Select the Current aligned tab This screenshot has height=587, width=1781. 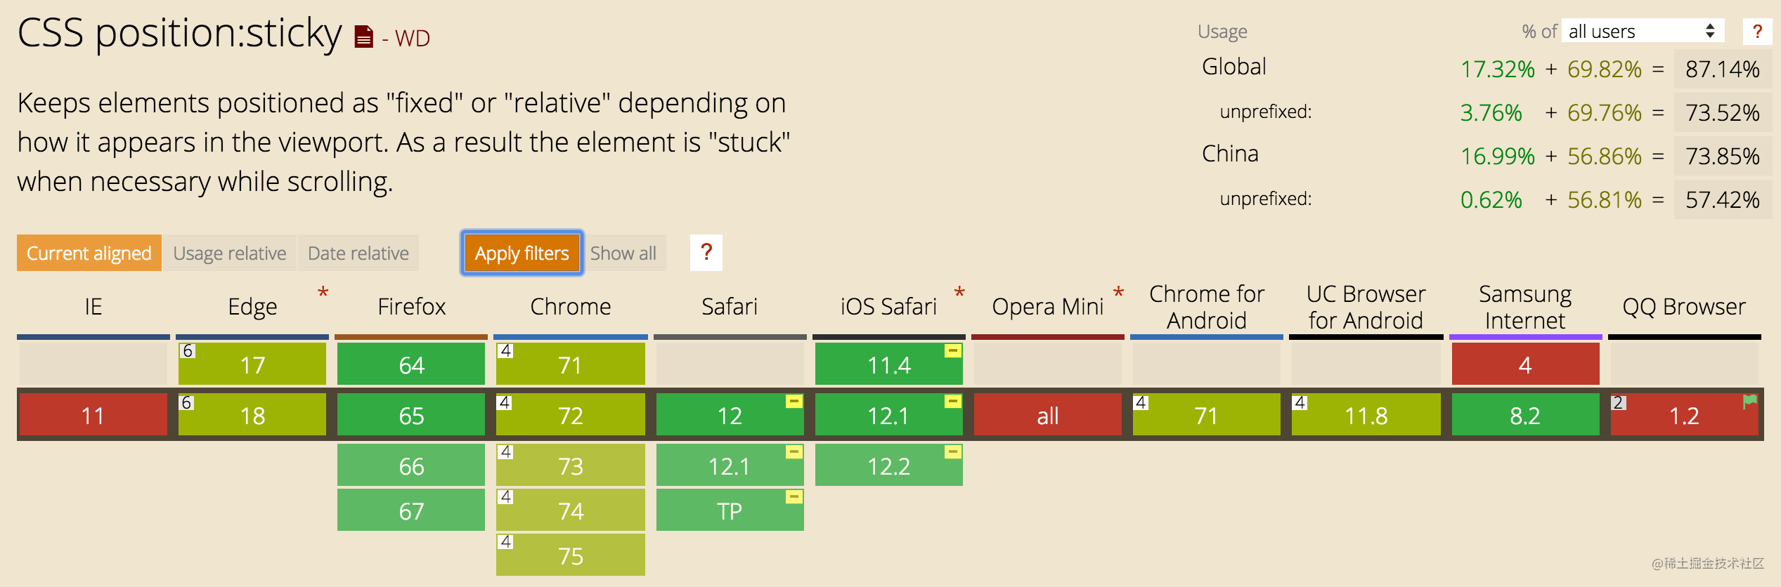(89, 253)
